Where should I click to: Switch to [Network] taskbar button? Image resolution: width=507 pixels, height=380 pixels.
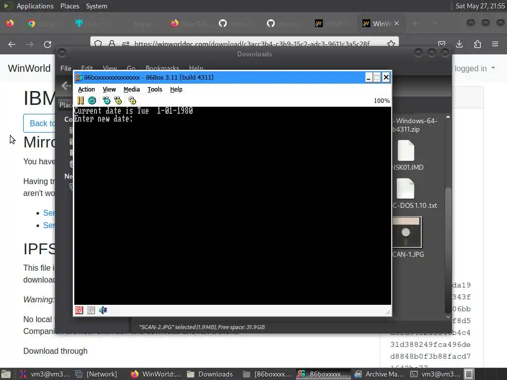pyautogui.click(x=96, y=374)
